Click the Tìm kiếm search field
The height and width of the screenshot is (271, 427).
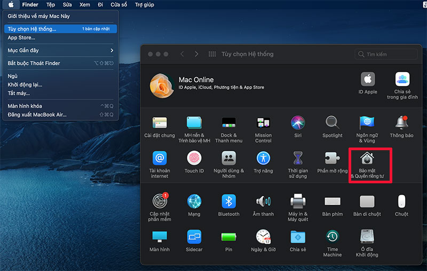click(x=386, y=55)
